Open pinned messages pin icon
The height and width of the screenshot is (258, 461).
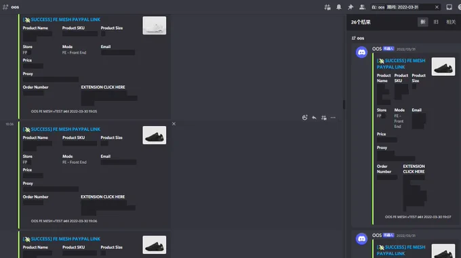point(350,7)
